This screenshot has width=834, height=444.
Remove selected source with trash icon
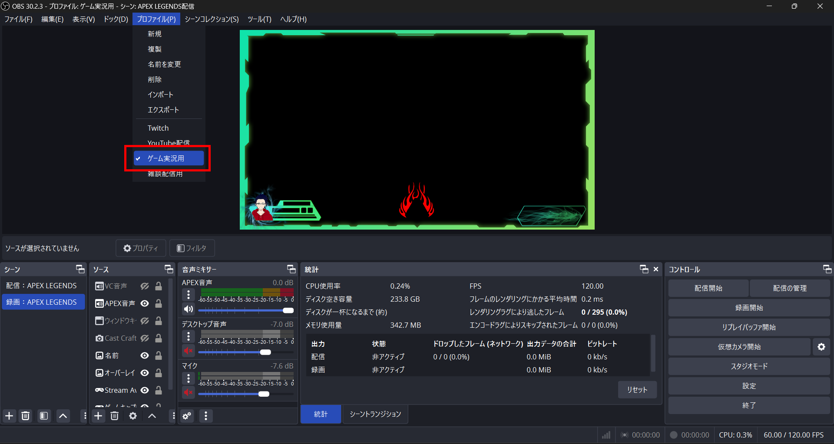click(115, 416)
